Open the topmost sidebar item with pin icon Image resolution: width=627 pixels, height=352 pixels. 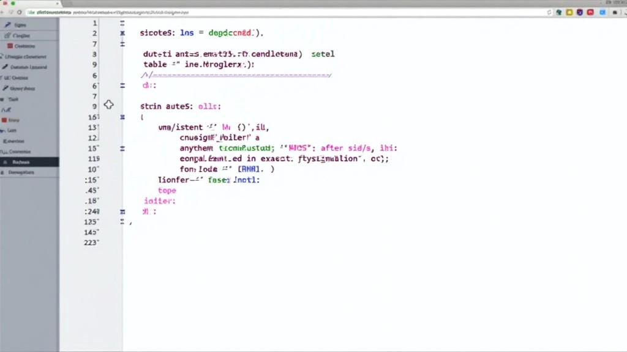tap(20, 25)
